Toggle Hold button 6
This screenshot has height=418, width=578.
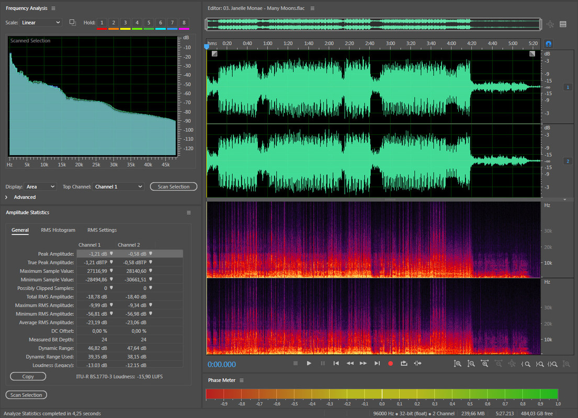(161, 22)
